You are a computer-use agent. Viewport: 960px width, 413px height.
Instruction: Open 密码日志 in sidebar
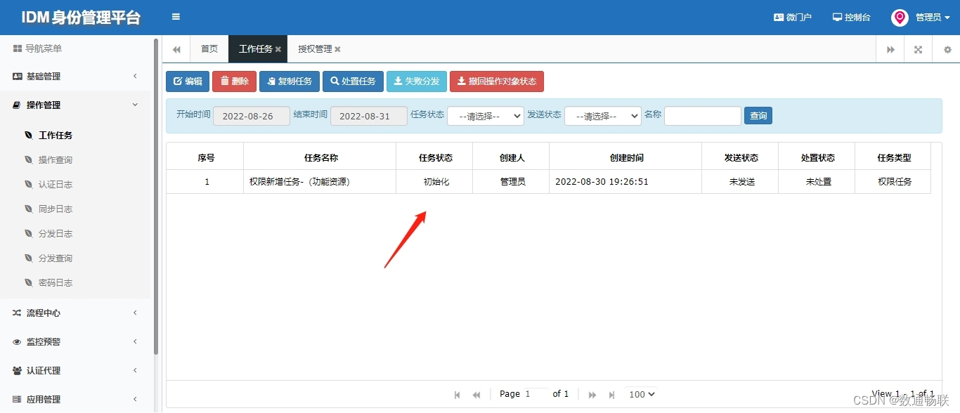pyautogui.click(x=56, y=283)
